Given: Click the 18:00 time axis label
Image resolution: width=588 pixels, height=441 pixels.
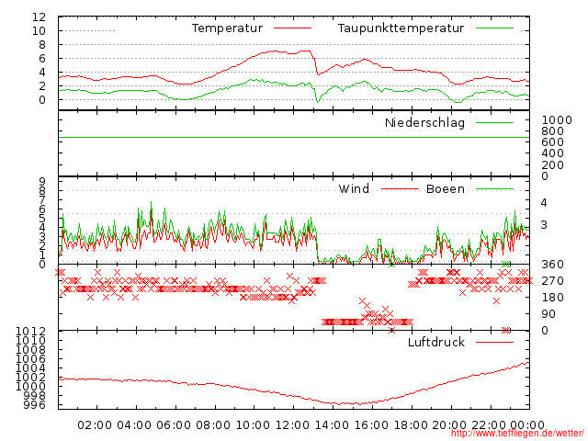Looking at the screenshot, I should click(x=411, y=425).
